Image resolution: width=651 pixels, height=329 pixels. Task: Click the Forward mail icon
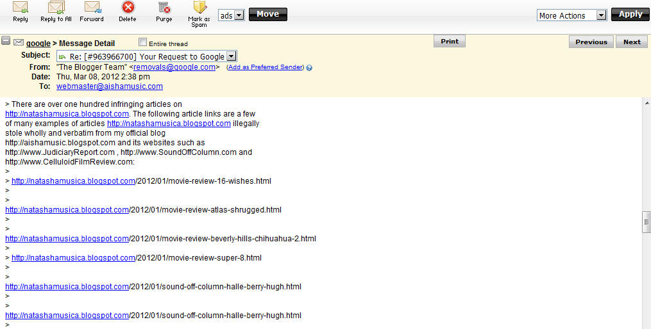point(92,8)
